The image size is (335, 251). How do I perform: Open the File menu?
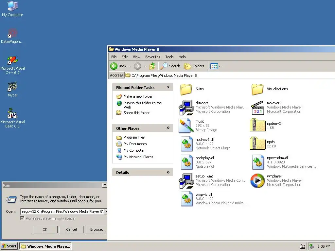click(x=114, y=57)
